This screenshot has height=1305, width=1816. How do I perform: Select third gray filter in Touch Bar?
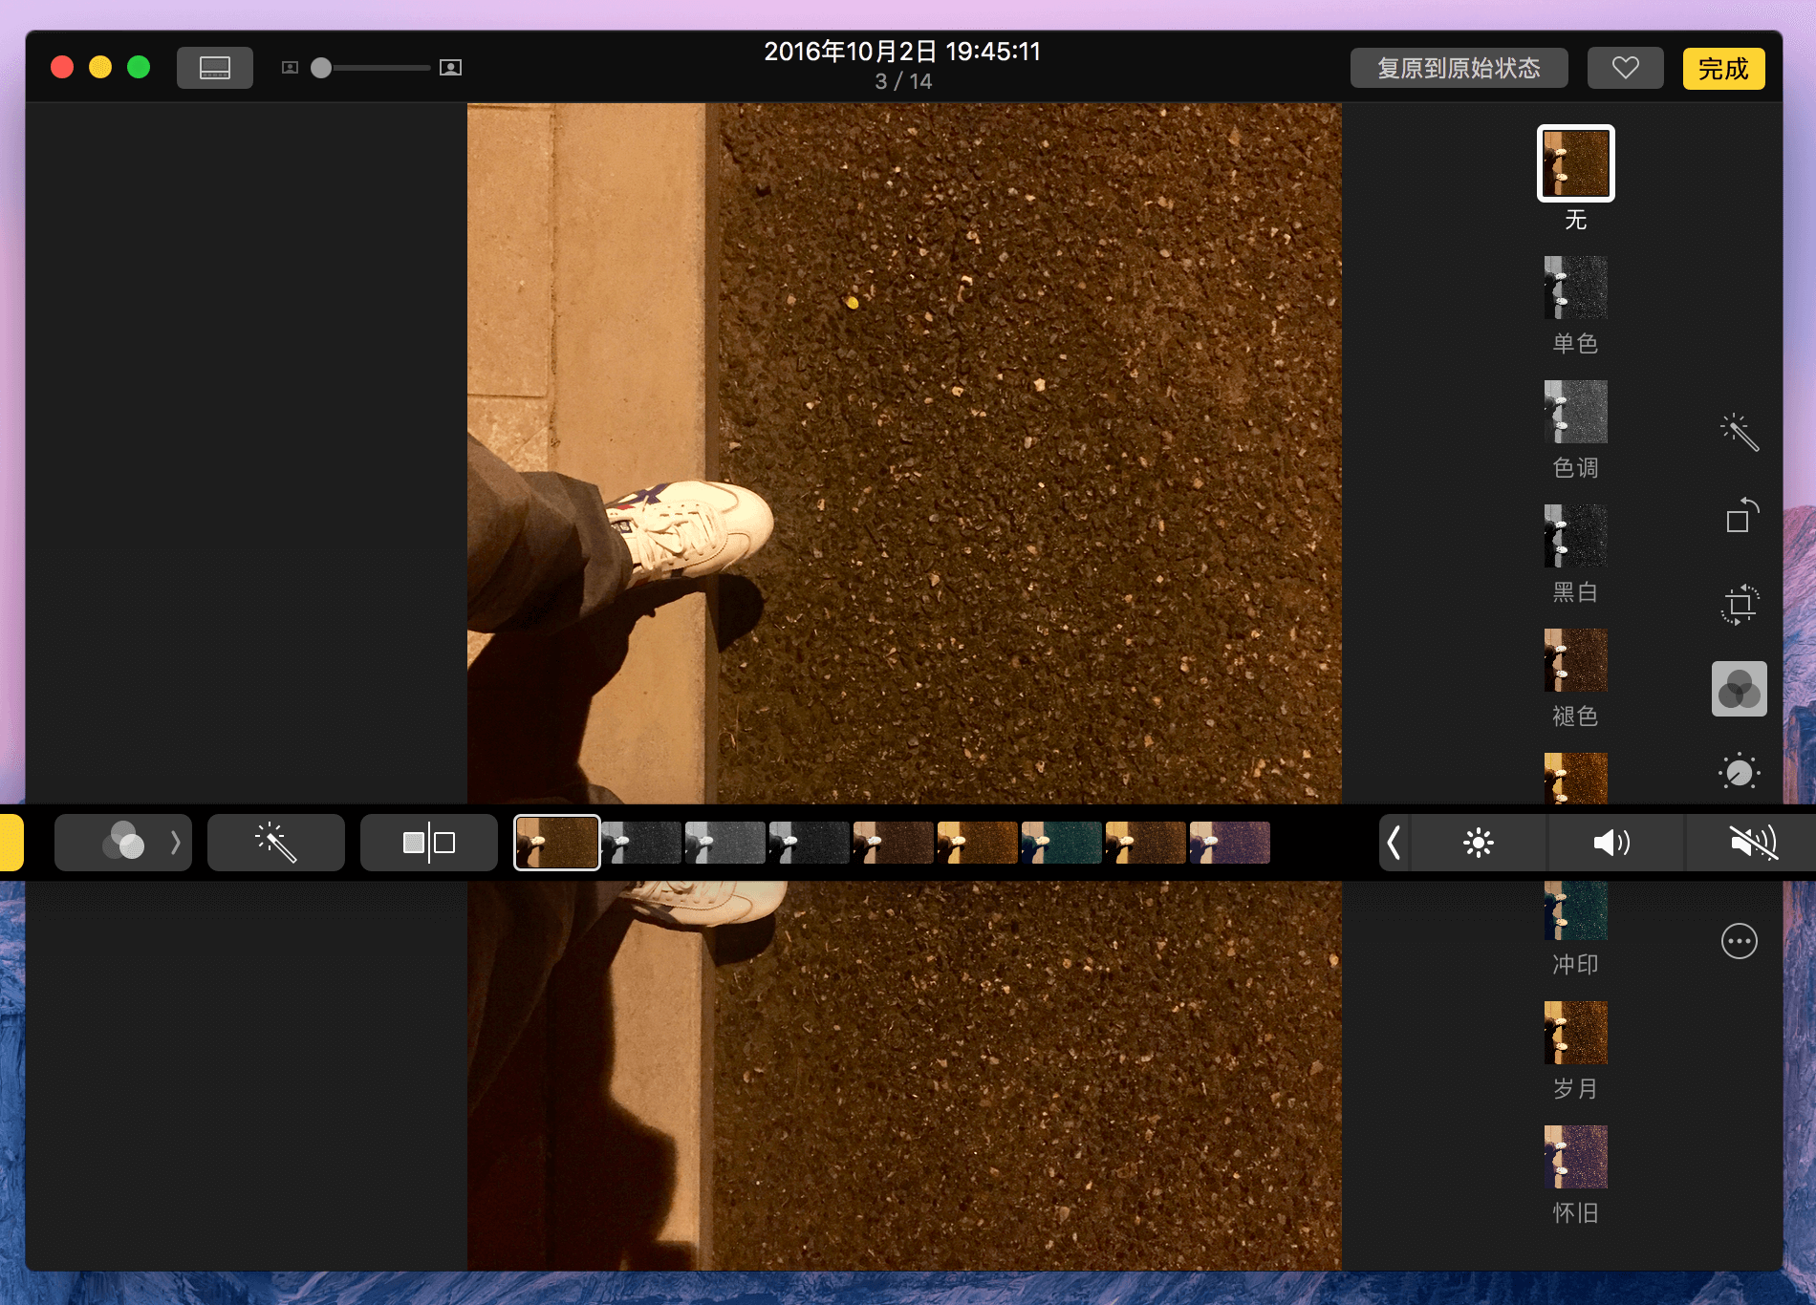(x=725, y=843)
